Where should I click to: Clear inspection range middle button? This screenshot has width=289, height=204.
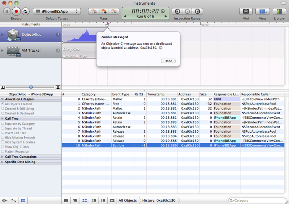[187, 11]
